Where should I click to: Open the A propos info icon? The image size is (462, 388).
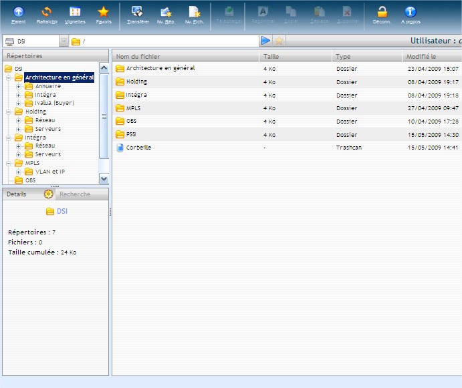click(x=411, y=12)
